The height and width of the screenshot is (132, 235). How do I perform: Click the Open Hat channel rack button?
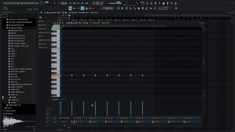[64, 122]
